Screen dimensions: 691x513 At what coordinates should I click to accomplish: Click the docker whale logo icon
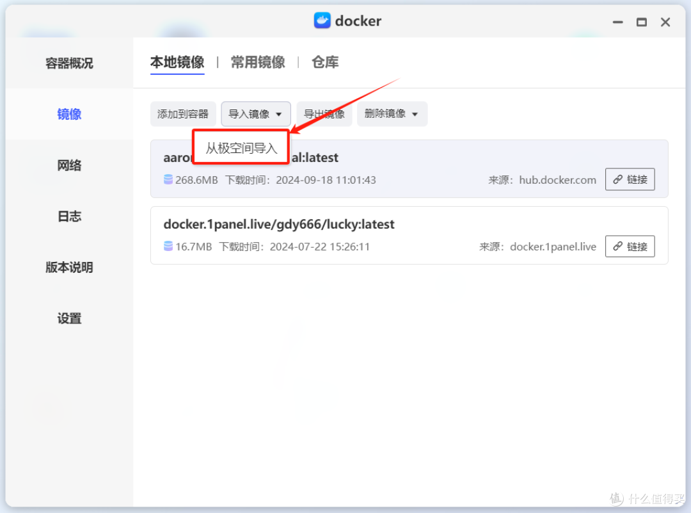(322, 20)
